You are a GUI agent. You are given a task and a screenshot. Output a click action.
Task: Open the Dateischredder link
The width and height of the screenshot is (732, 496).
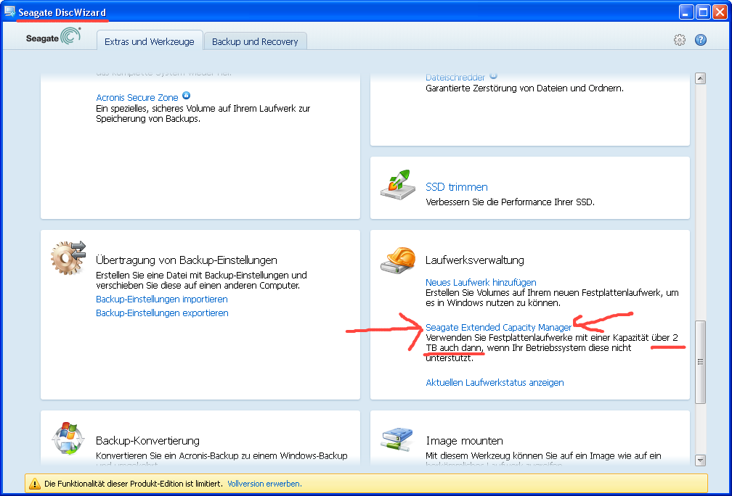coord(455,78)
